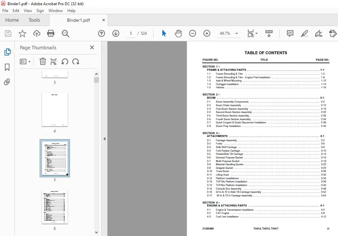
Task: Select the Hand pan tool
Action: 178,33
